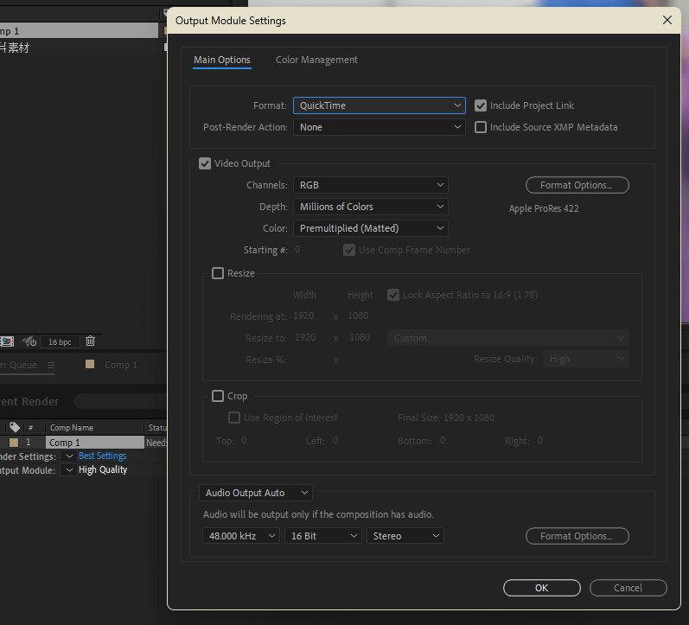Click the trash delete icon in Project panel
This screenshot has width=689, height=625.
(x=90, y=341)
